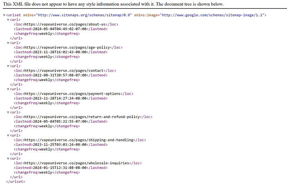Click the about-us page URL text
The image size is (287, 190).
coord(65,24)
